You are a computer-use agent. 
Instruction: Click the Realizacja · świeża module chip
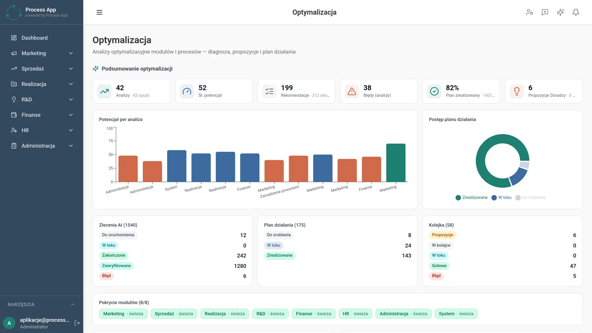[225, 314]
